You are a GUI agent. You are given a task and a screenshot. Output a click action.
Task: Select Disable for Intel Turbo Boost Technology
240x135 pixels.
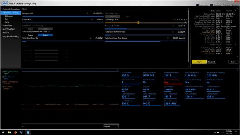[x=30, y=29]
